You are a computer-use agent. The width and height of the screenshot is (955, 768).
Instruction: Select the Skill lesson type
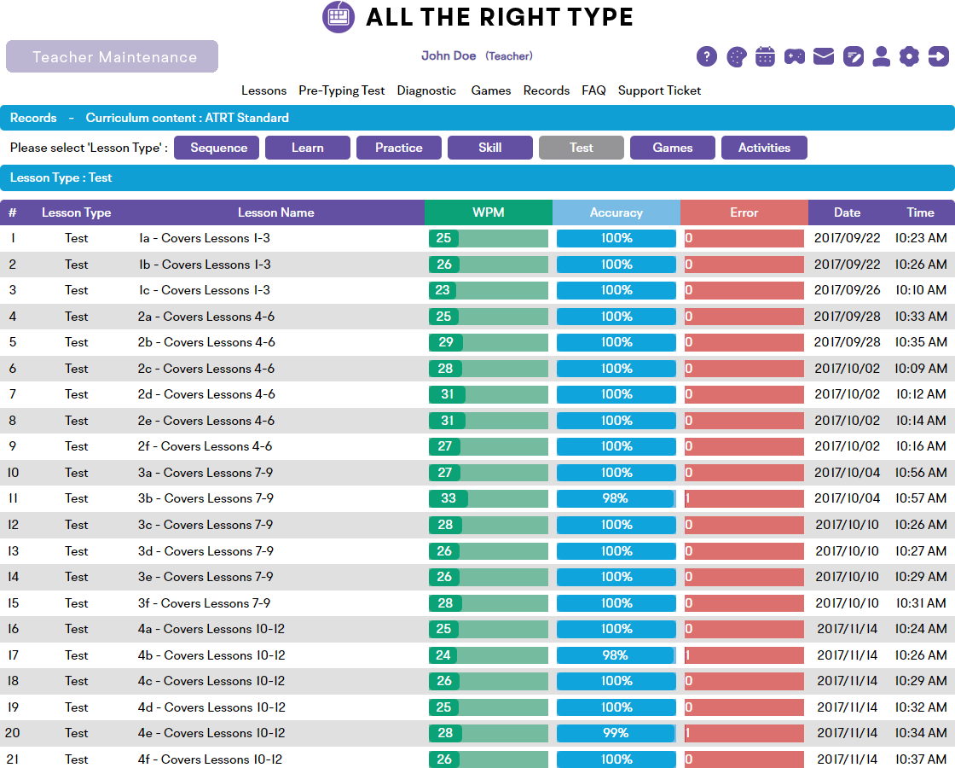(490, 148)
